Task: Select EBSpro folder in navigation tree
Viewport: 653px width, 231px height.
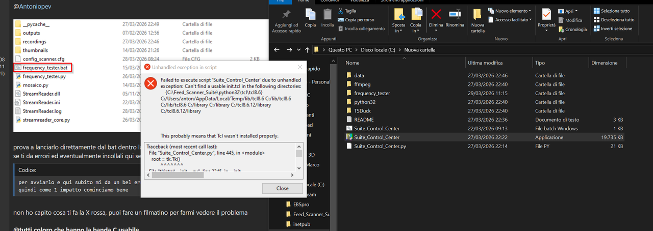Action: 302,205
